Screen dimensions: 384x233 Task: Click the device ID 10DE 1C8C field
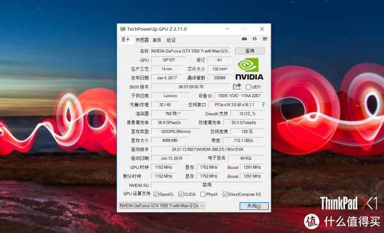pos(239,95)
